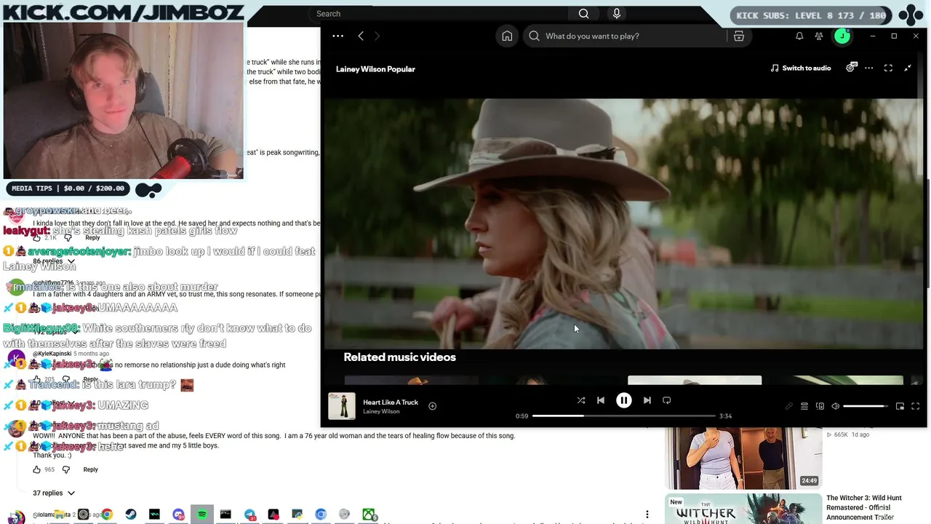Reply to the 76 year old woman comment

[x=90, y=469]
